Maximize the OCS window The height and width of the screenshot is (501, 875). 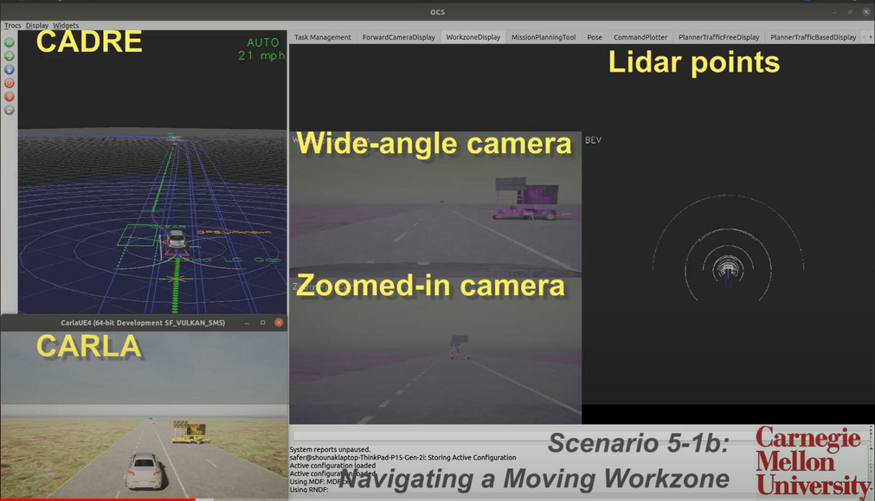click(x=850, y=12)
